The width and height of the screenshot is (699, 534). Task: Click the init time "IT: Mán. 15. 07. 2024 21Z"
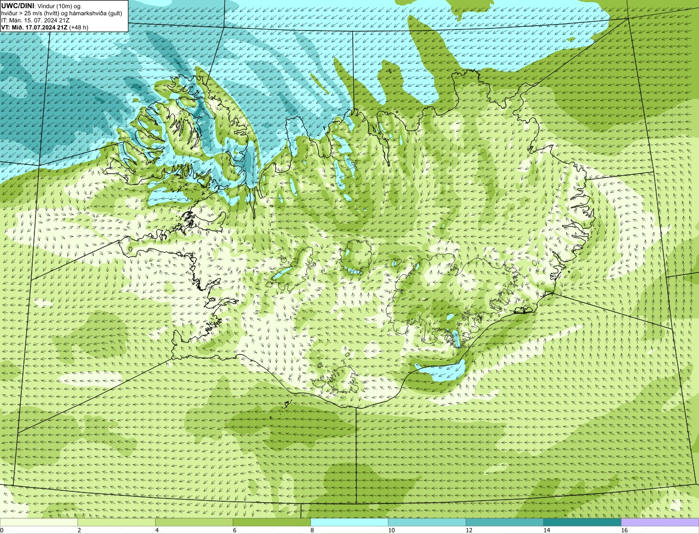coord(35,20)
